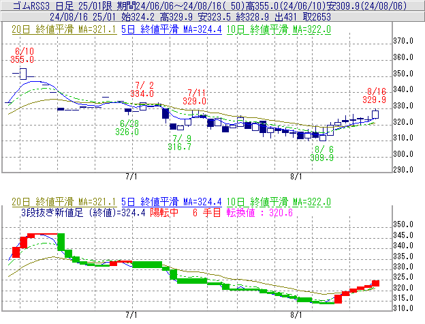The image size is (425, 324).
Task: Select upper chart 20日 終値平滑 MA=321.1 legend
Action: pos(64,29)
